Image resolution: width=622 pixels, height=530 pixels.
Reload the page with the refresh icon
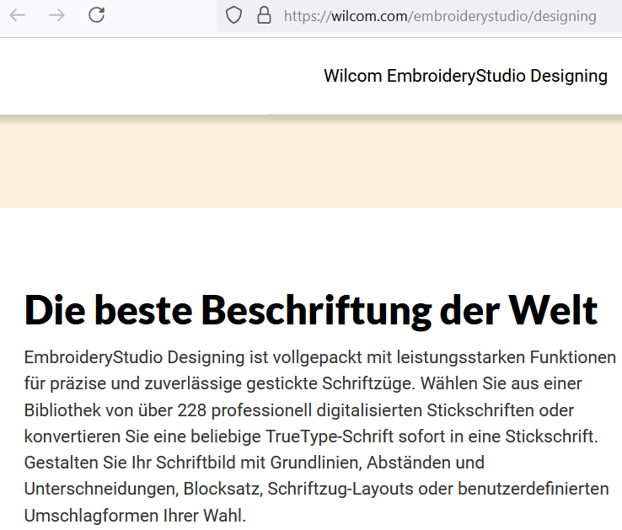(96, 15)
